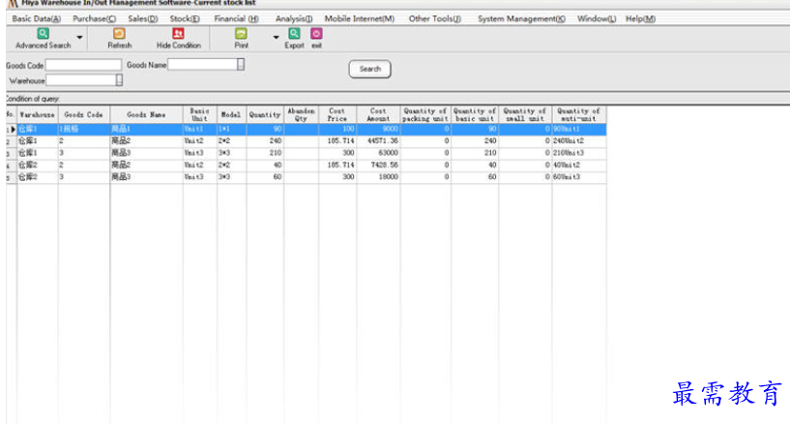Click the Print toolbar icon
Screen dimensions: 790x424
pos(242,34)
